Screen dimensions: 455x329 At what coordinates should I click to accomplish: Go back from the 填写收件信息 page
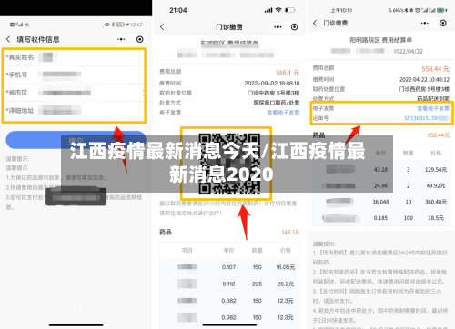8,39
